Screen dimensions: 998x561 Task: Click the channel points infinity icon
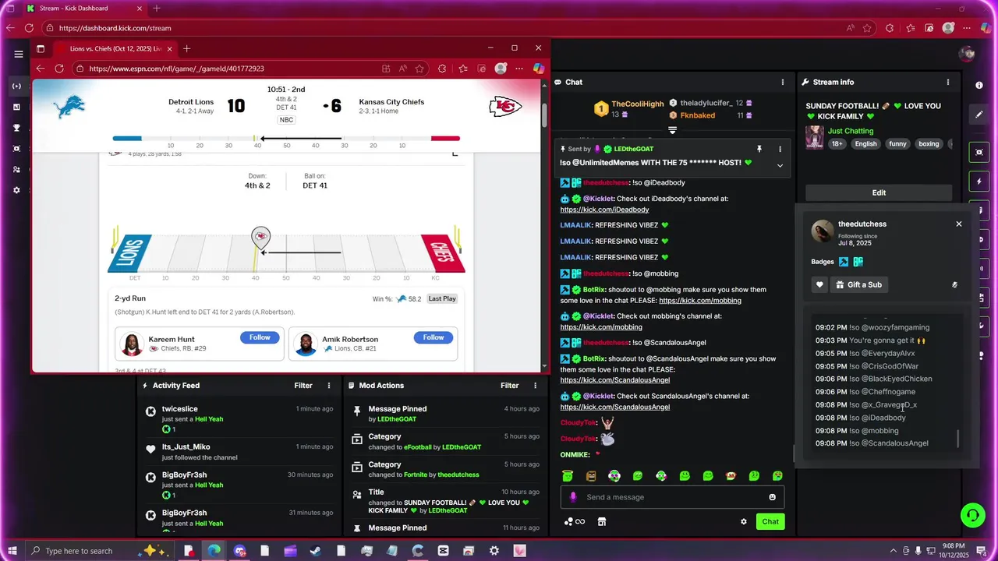click(x=575, y=521)
